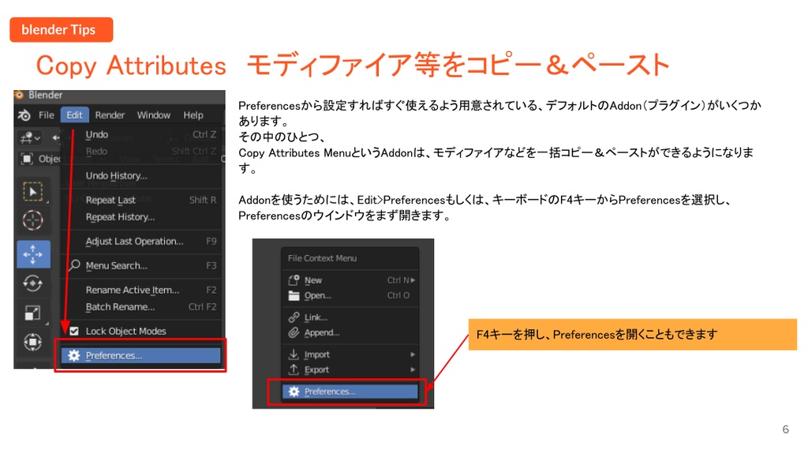The width and height of the screenshot is (808, 454).
Task: Click the blender Tips orange label
Action: (x=62, y=30)
